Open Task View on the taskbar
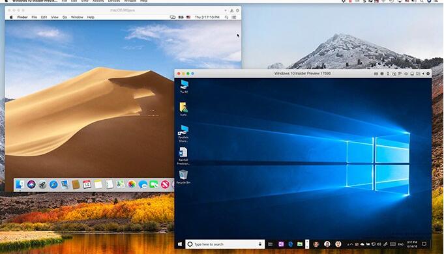Viewport: 444px width, 254px height. [271, 244]
